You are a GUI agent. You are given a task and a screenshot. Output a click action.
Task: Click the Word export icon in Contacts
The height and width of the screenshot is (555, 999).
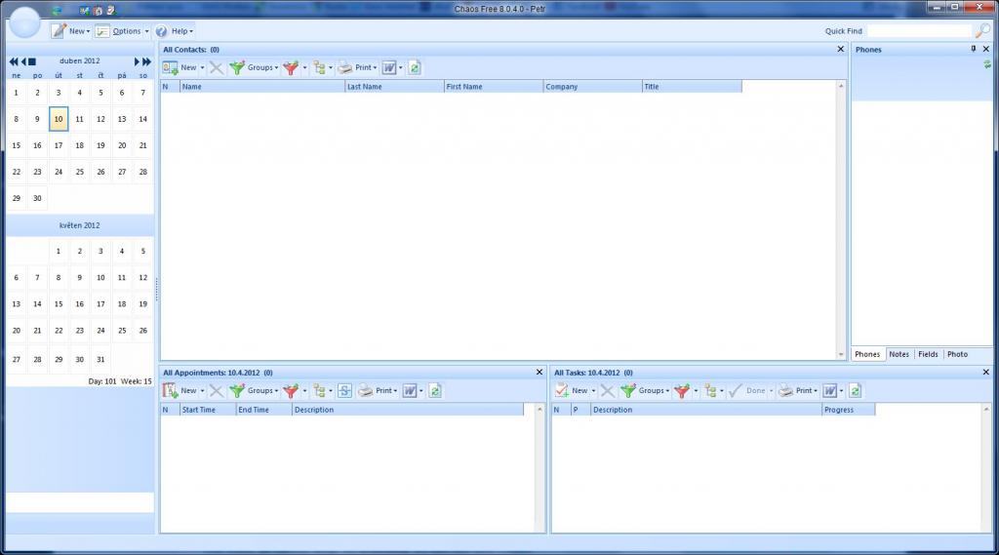[x=389, y=67]
